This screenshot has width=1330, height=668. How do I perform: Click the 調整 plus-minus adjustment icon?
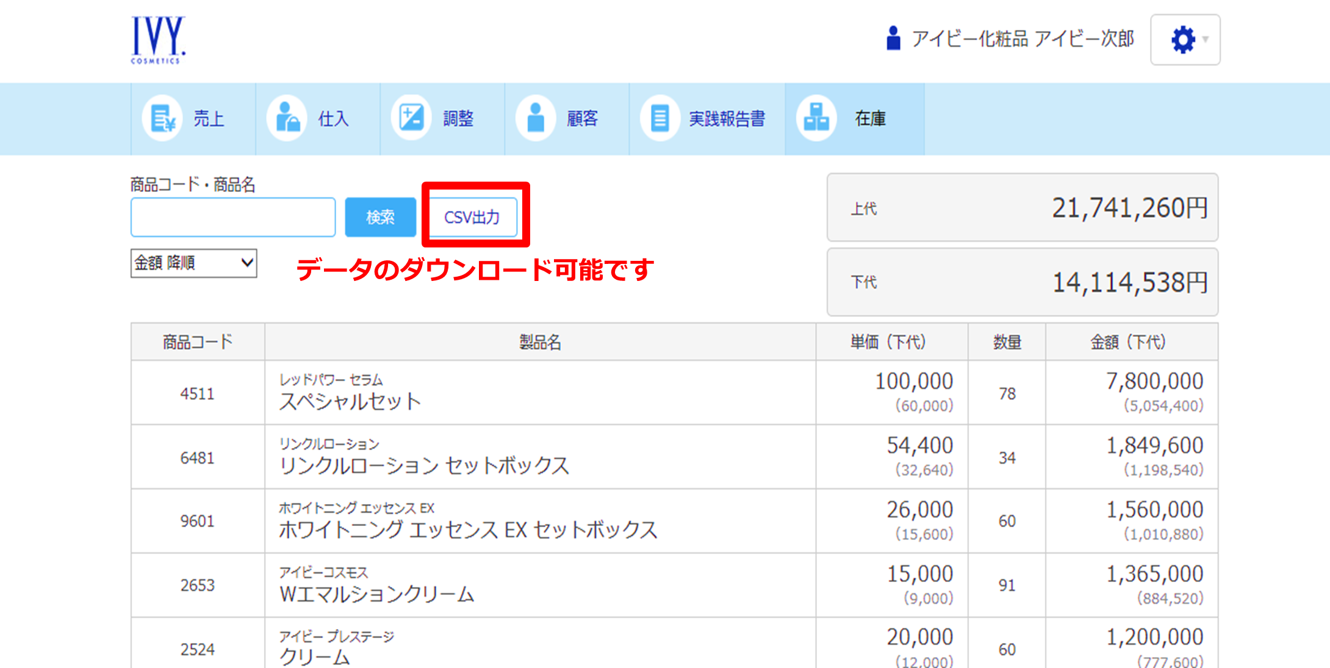click(x=411, y=118)
